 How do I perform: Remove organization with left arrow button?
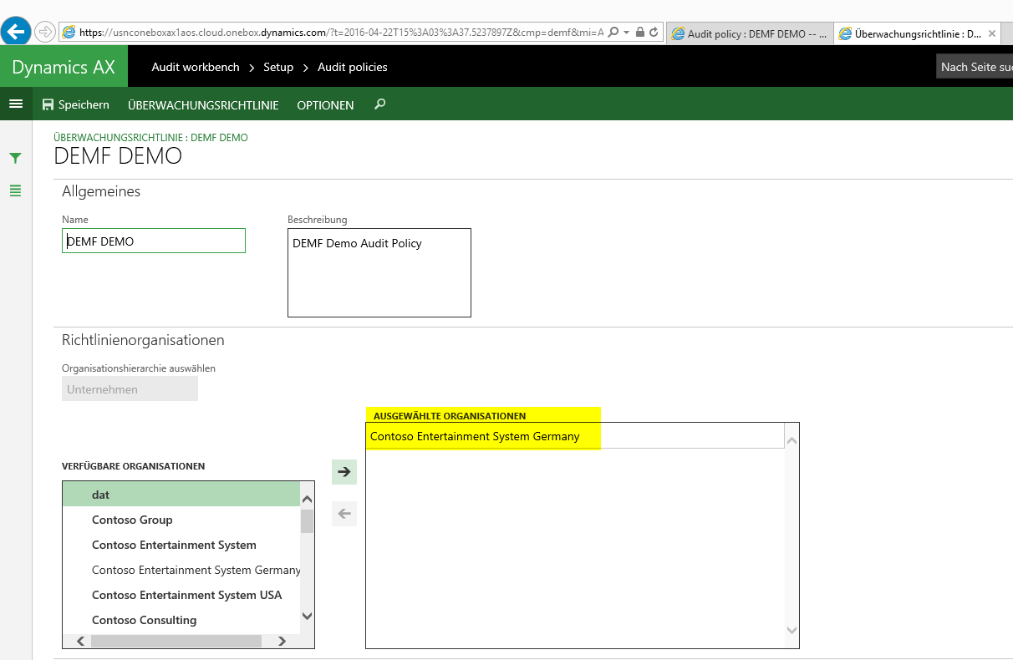pos(344,513)
